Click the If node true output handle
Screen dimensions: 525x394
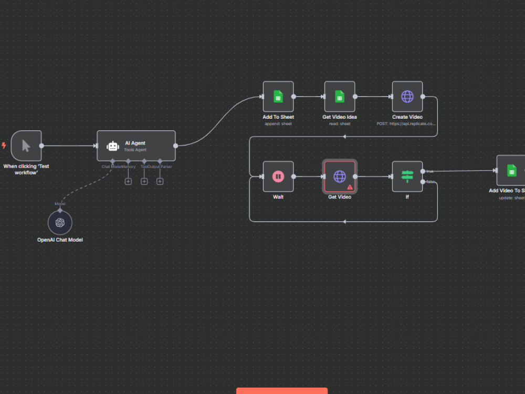click(423, 171)
